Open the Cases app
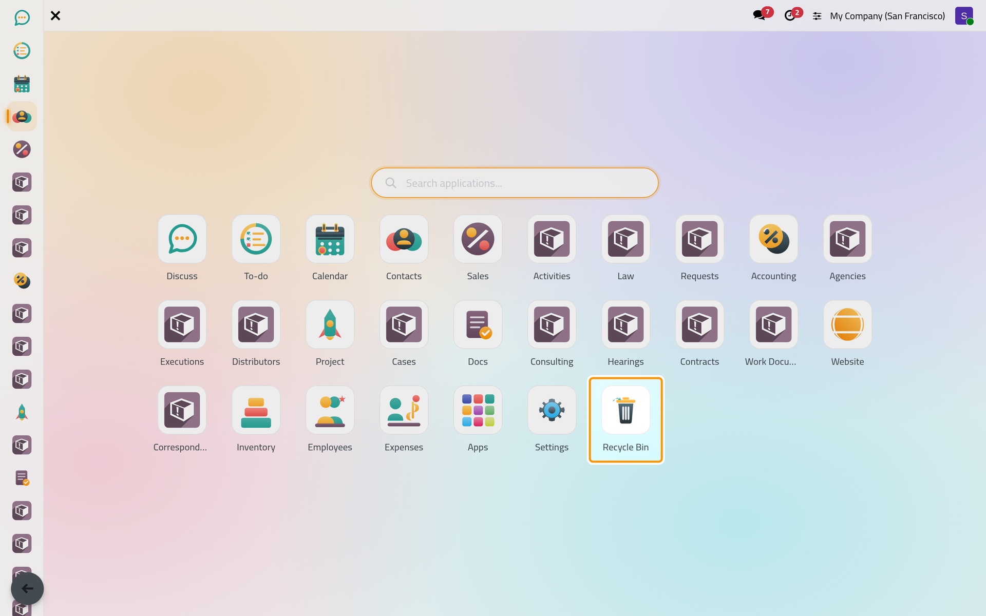Screen dimensions: 986x616 pos(404,325)
